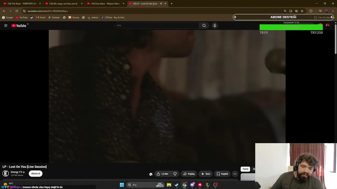The width and height of the screenshot is (337, 189).
Task: Open Energy TV channel avatar
Action: pos(6,174)
